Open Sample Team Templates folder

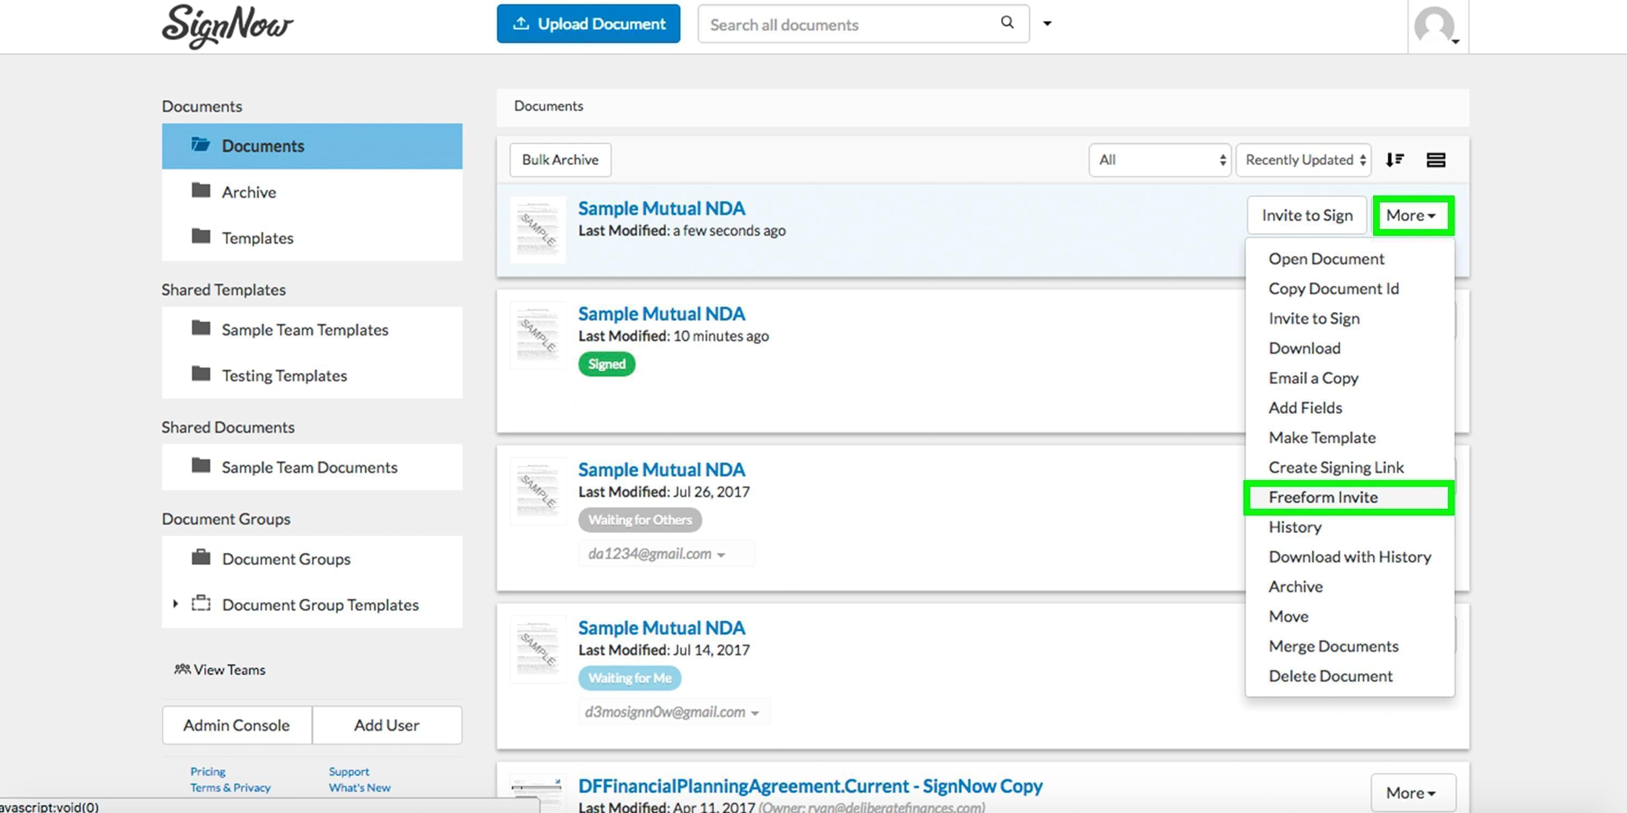[x=312, y=330]
